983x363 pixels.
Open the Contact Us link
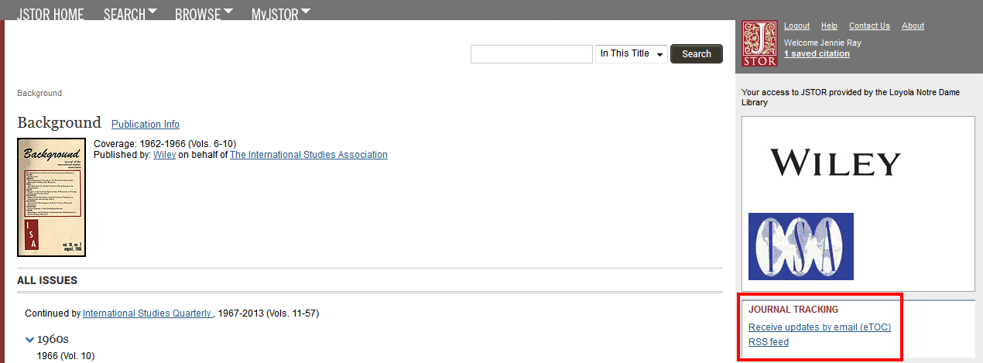pyautogui.click(x=869, y=26)
